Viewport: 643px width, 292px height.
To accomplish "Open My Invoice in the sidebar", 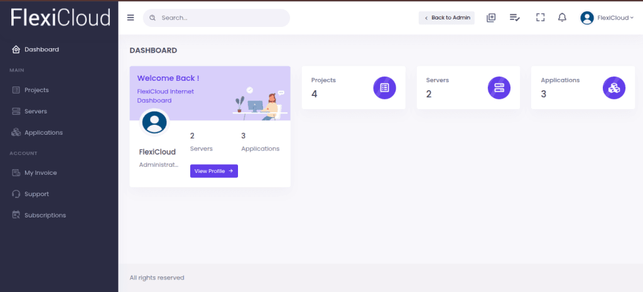I will tap(40, 173).
